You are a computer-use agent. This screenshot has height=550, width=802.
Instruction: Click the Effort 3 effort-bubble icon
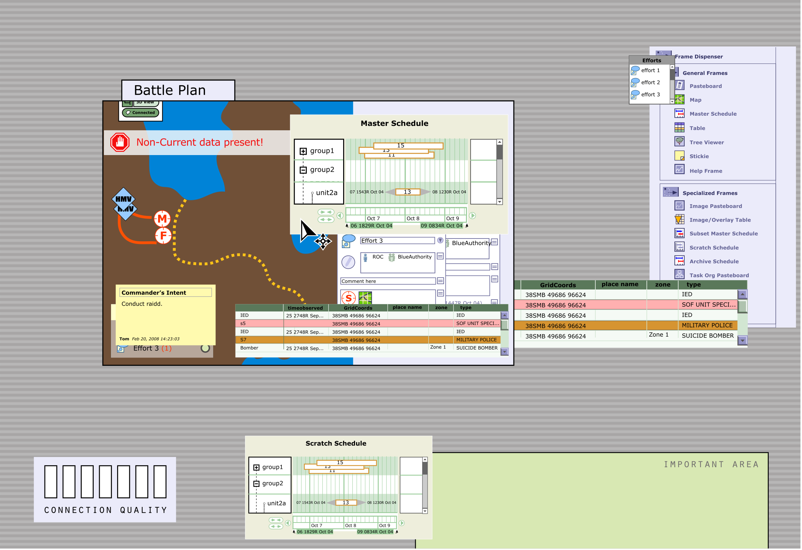[349, 241]
